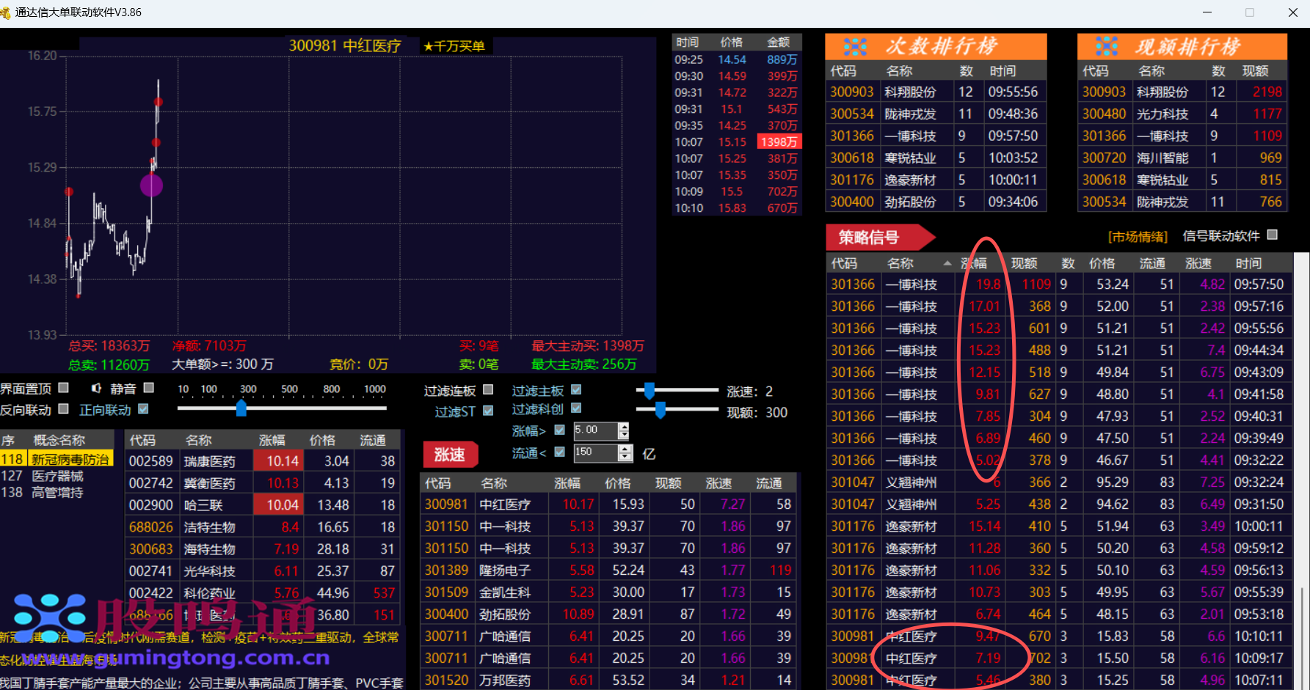Uncheck the 过滤科创 checkbox
Viewport: 1310px width, 690px height.
pyautogui.click(x=576, y=408)
